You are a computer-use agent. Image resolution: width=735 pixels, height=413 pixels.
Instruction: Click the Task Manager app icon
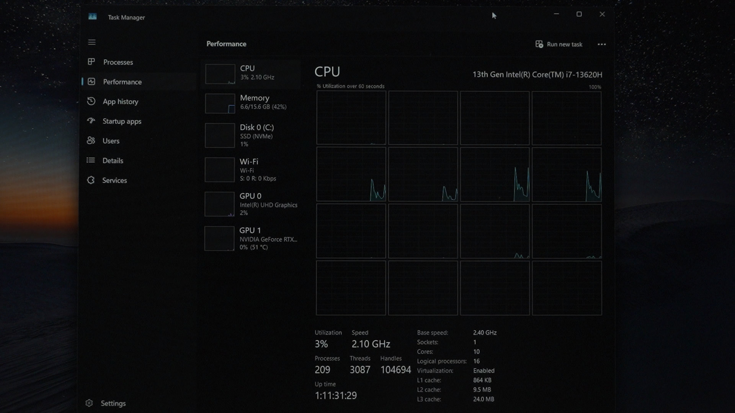[93, 16]
